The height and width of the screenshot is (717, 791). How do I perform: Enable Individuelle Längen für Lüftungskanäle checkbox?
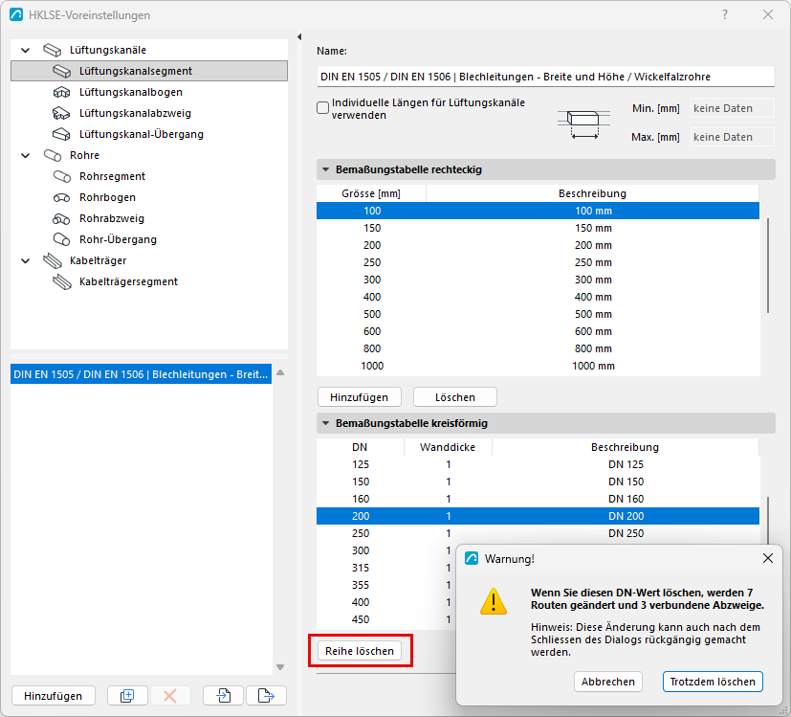323,108
